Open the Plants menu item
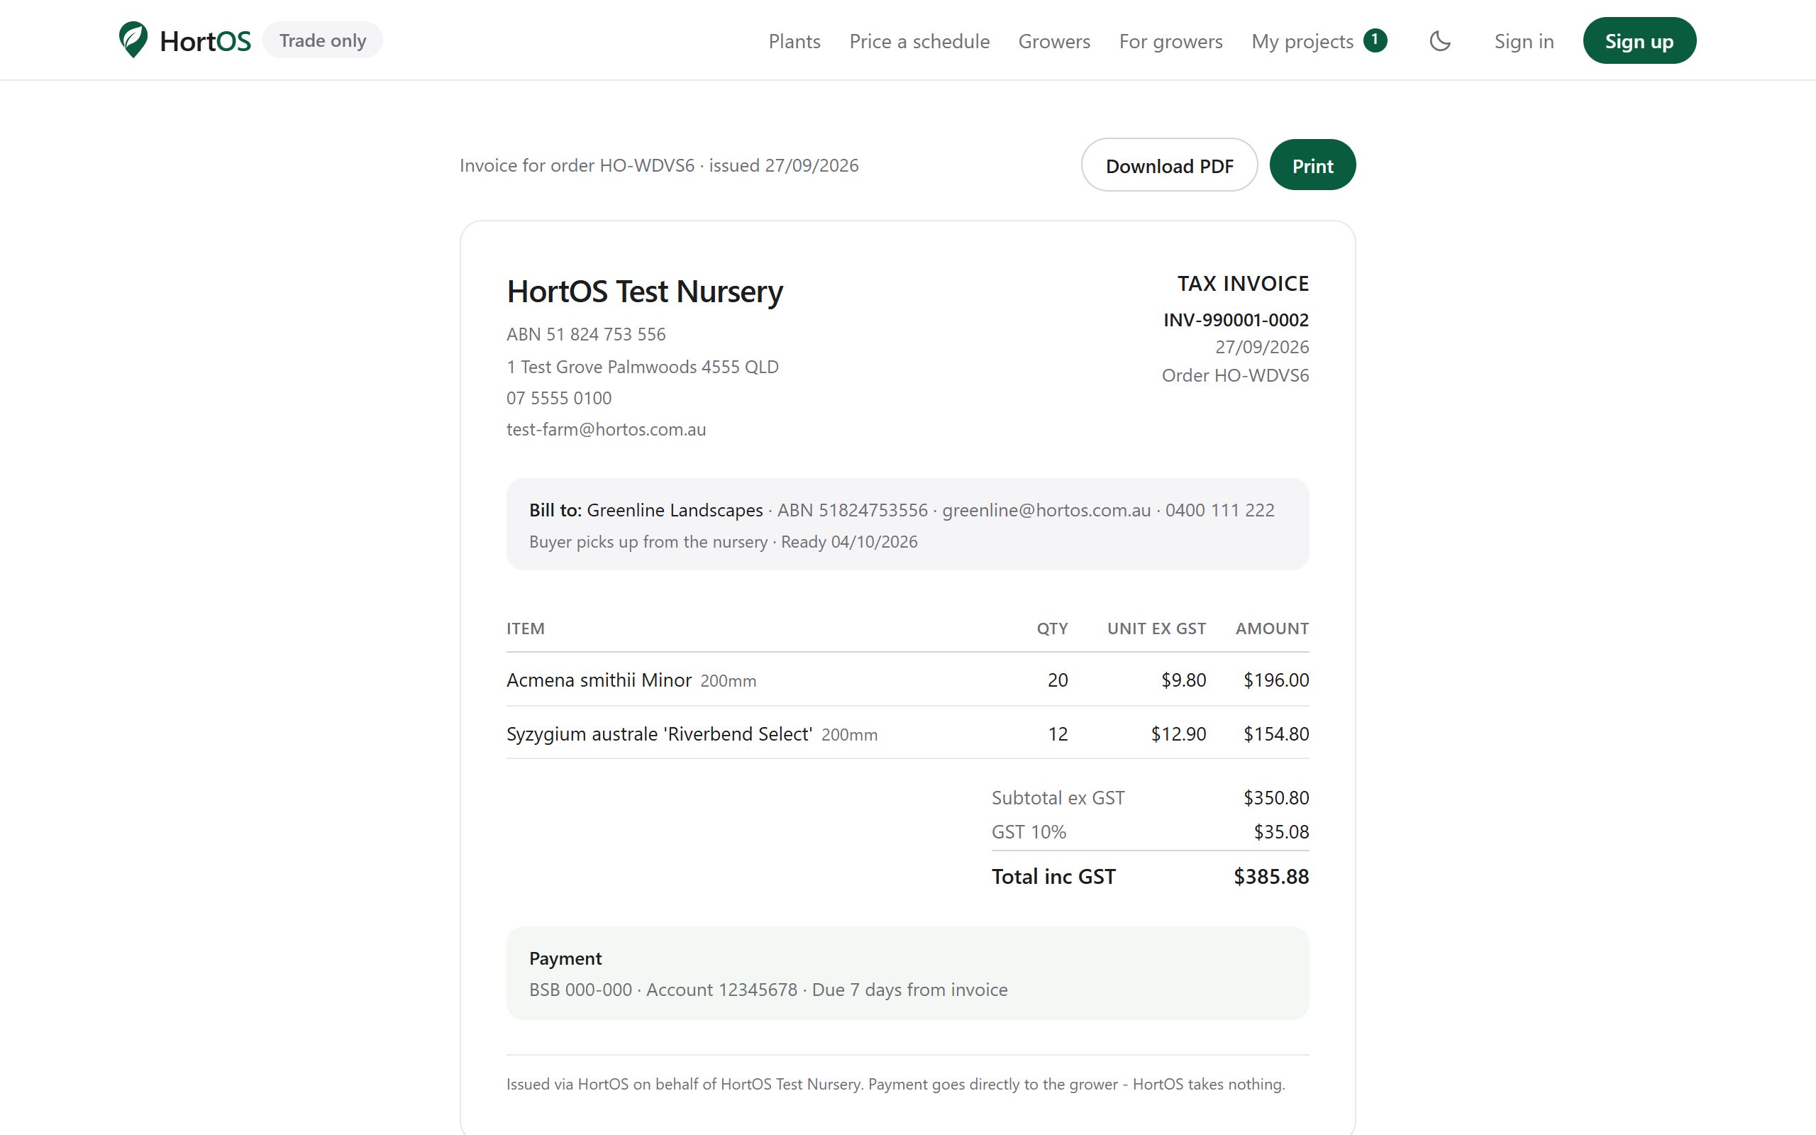 794,41
